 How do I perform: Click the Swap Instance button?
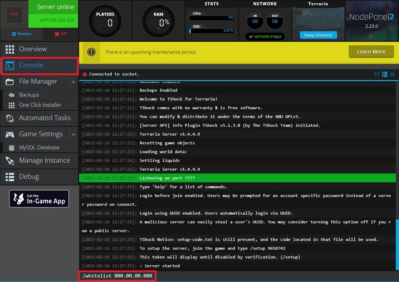point(318,35)
